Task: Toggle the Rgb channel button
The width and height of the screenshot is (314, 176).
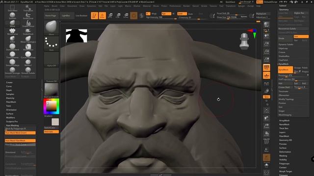Action: coord(166,14)
